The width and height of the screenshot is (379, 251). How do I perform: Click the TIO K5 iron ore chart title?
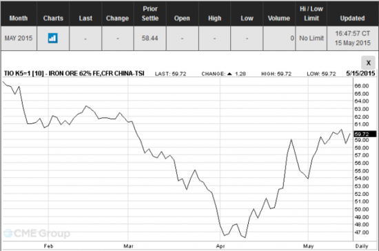(74, 73)
